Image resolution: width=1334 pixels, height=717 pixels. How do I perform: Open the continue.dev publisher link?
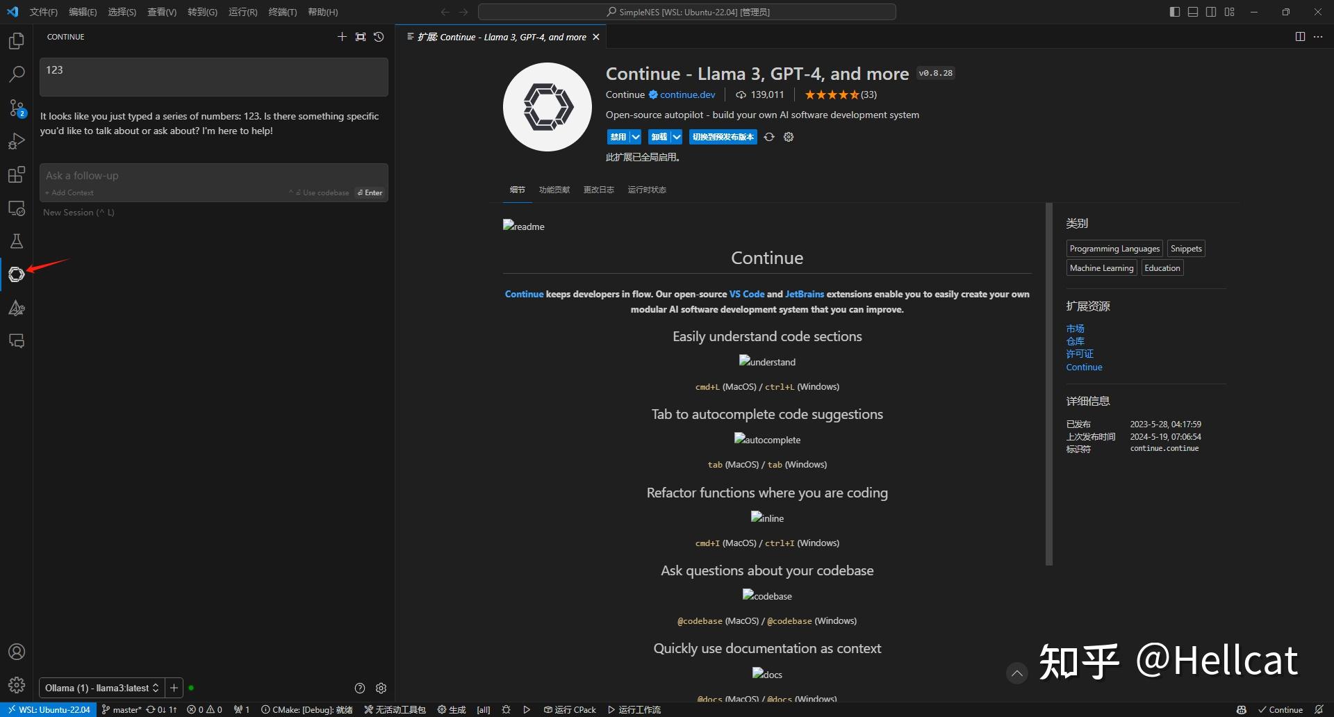(687, 94)
